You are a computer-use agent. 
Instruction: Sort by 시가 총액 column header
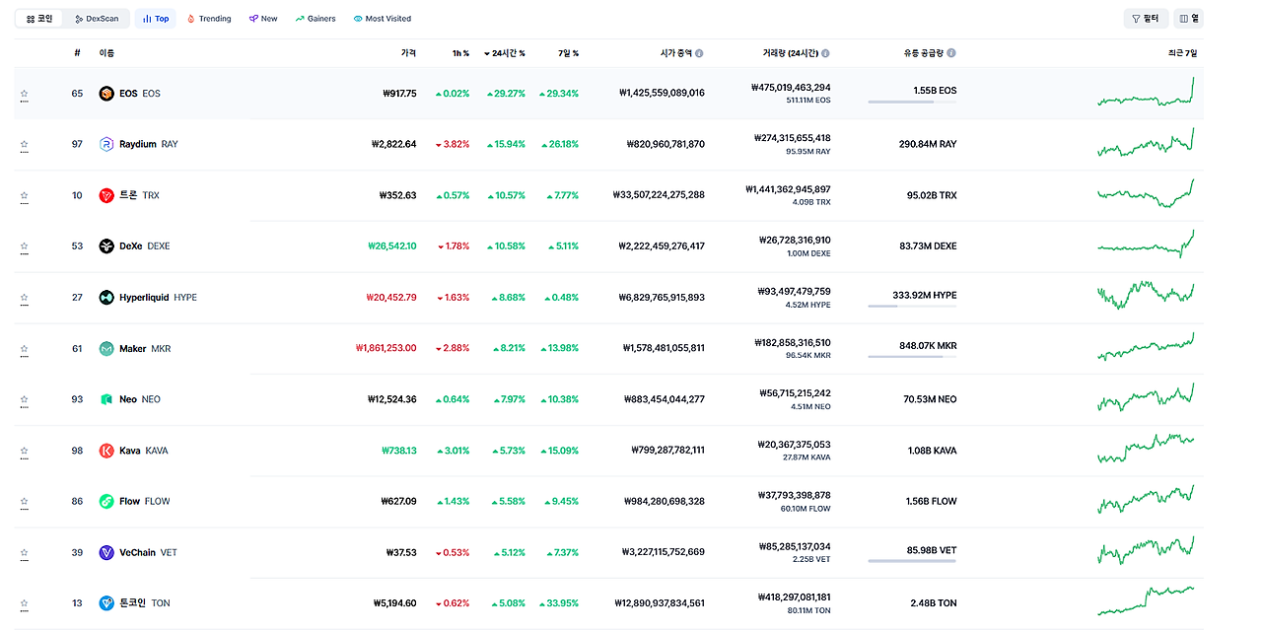pos(676,53)
